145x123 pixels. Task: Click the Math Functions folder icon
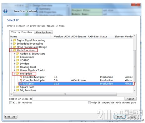(15, 50)
